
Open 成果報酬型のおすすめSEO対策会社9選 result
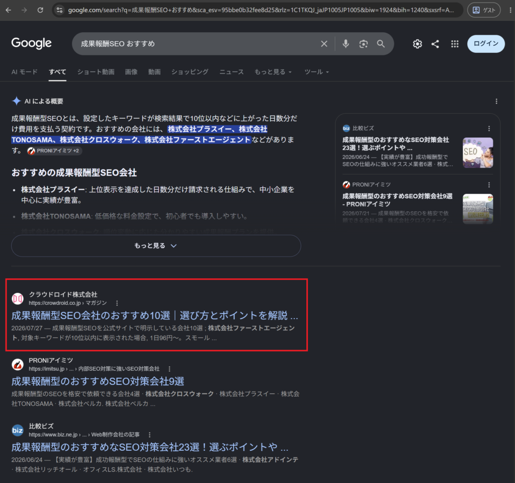point(98,381)
